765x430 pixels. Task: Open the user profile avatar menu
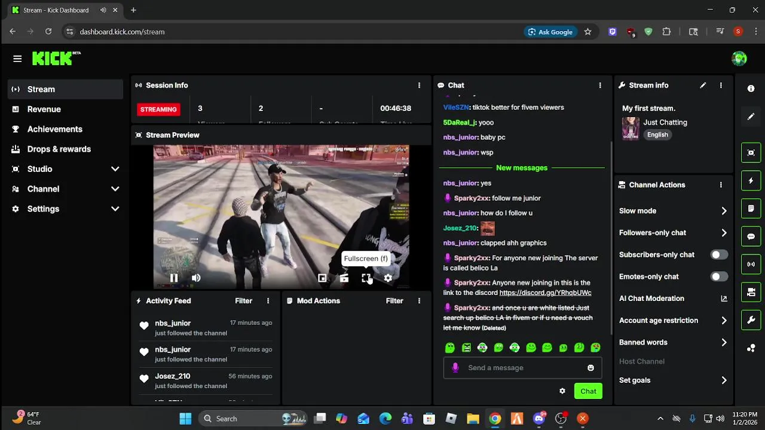point(739,59)
